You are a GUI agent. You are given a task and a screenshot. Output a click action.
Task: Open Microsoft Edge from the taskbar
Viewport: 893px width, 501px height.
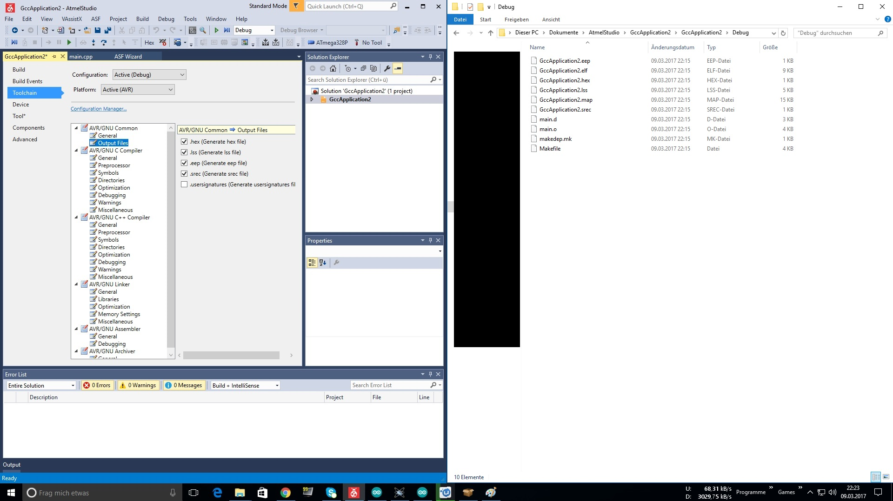217,493
